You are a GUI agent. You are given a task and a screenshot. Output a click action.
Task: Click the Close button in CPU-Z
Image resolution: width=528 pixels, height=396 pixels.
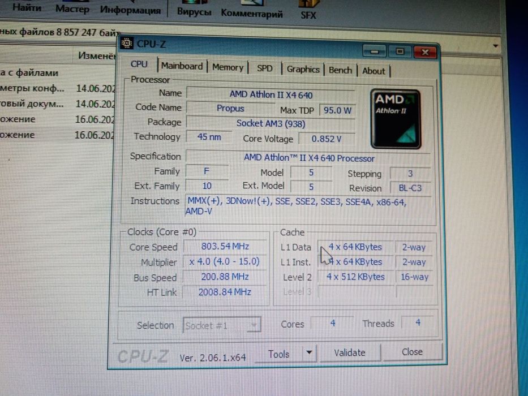(412, 352)
